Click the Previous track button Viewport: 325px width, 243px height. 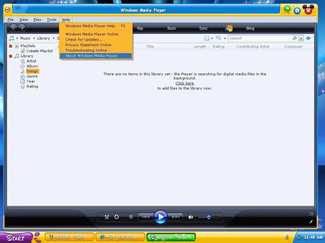(145, 217)
